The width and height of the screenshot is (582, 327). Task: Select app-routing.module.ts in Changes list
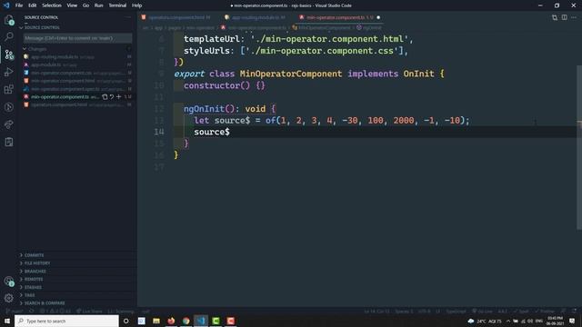(76, 56)
